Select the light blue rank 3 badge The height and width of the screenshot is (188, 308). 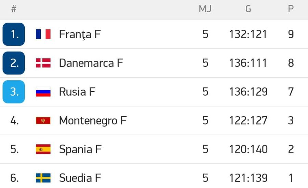tap(14, 92)
